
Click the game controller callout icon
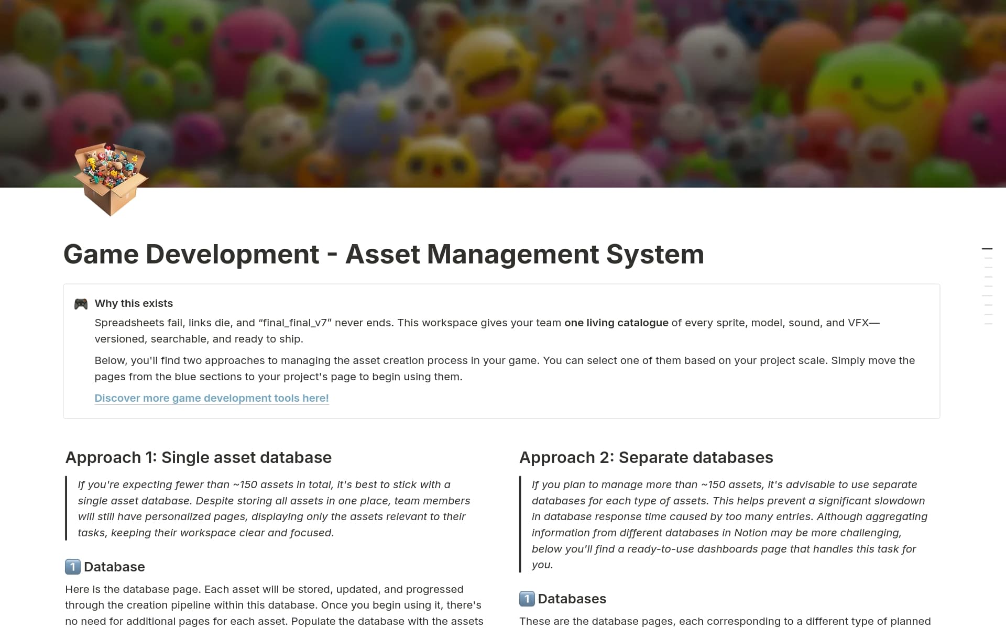[x=81, y=304]
